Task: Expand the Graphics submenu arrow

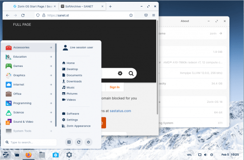Action: [x=51, y=75]
